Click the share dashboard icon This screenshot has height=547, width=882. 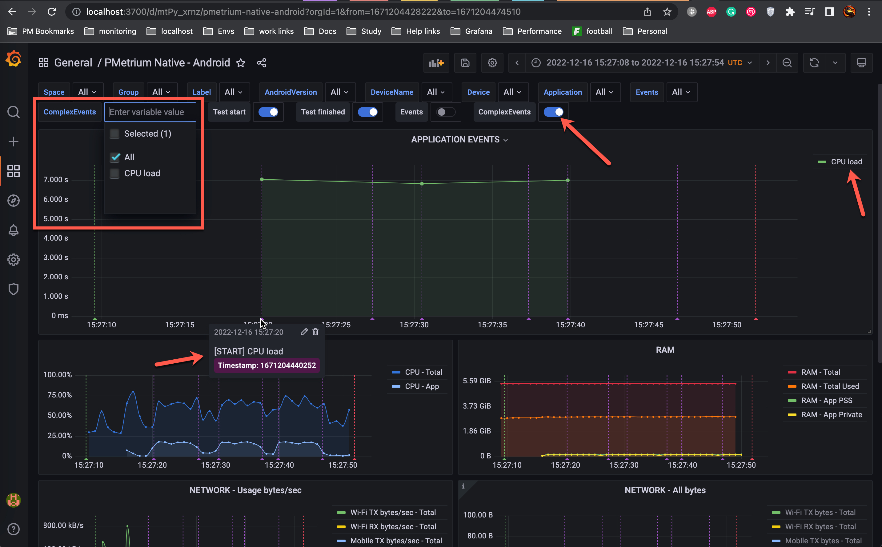pos(262,63)
